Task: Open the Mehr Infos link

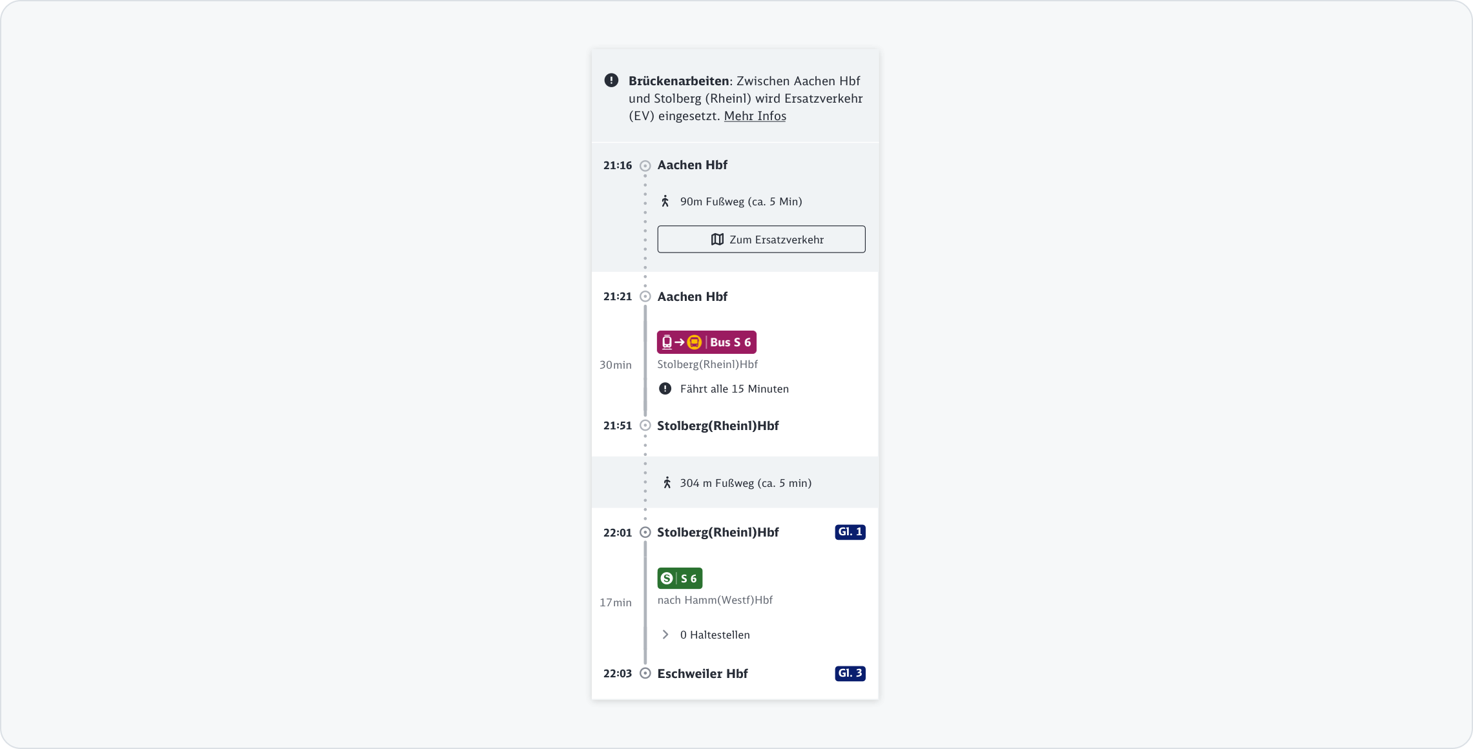Action: tap(755, 116)
